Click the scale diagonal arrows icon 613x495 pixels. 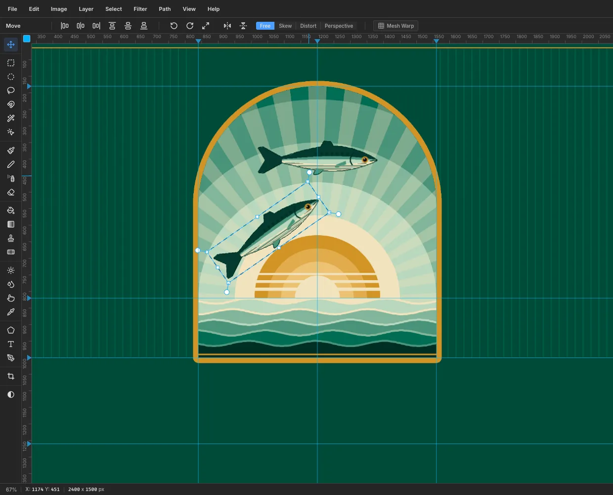tap(206, 26)
